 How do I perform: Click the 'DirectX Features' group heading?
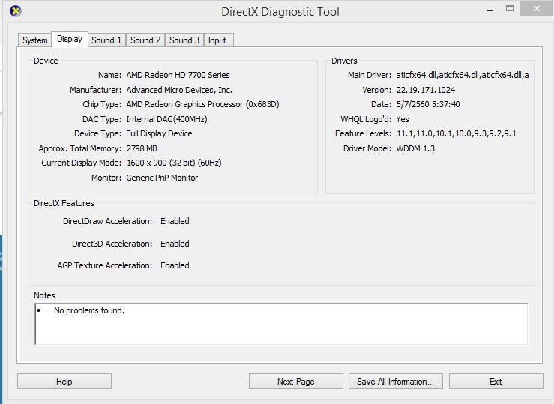click(64, 203)
